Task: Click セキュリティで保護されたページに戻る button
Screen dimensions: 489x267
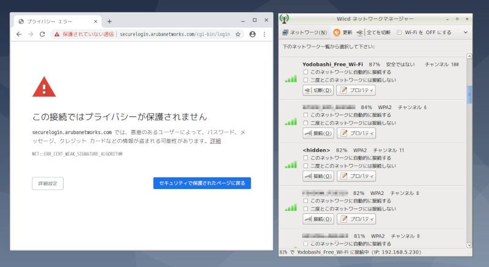Action: (x=202, y=183)
